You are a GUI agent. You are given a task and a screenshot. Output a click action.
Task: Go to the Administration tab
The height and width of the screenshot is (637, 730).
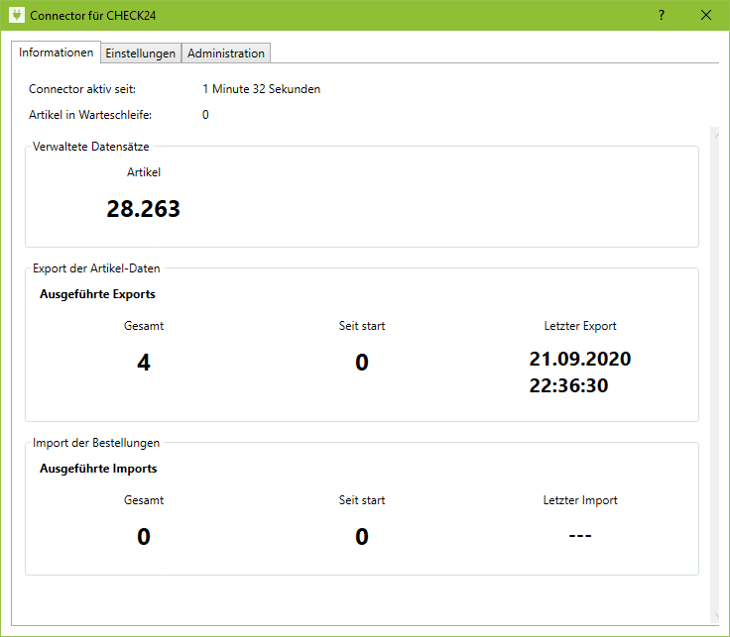[x=226, y=53]
